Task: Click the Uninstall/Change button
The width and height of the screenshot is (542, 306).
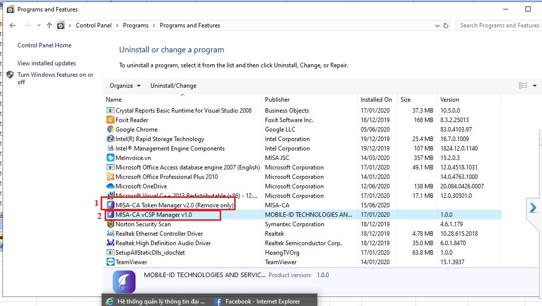Action: 173,86
